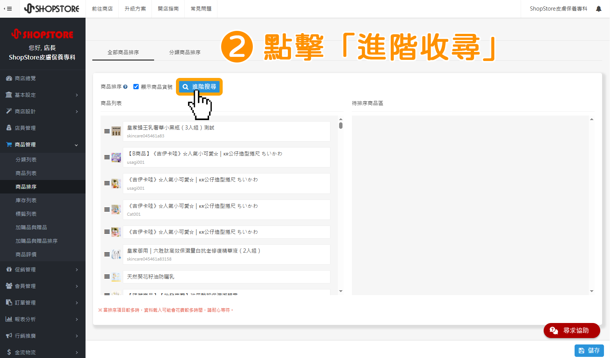
Task: Click the 金流物流 dollar icon
Action: pos(9,352)
